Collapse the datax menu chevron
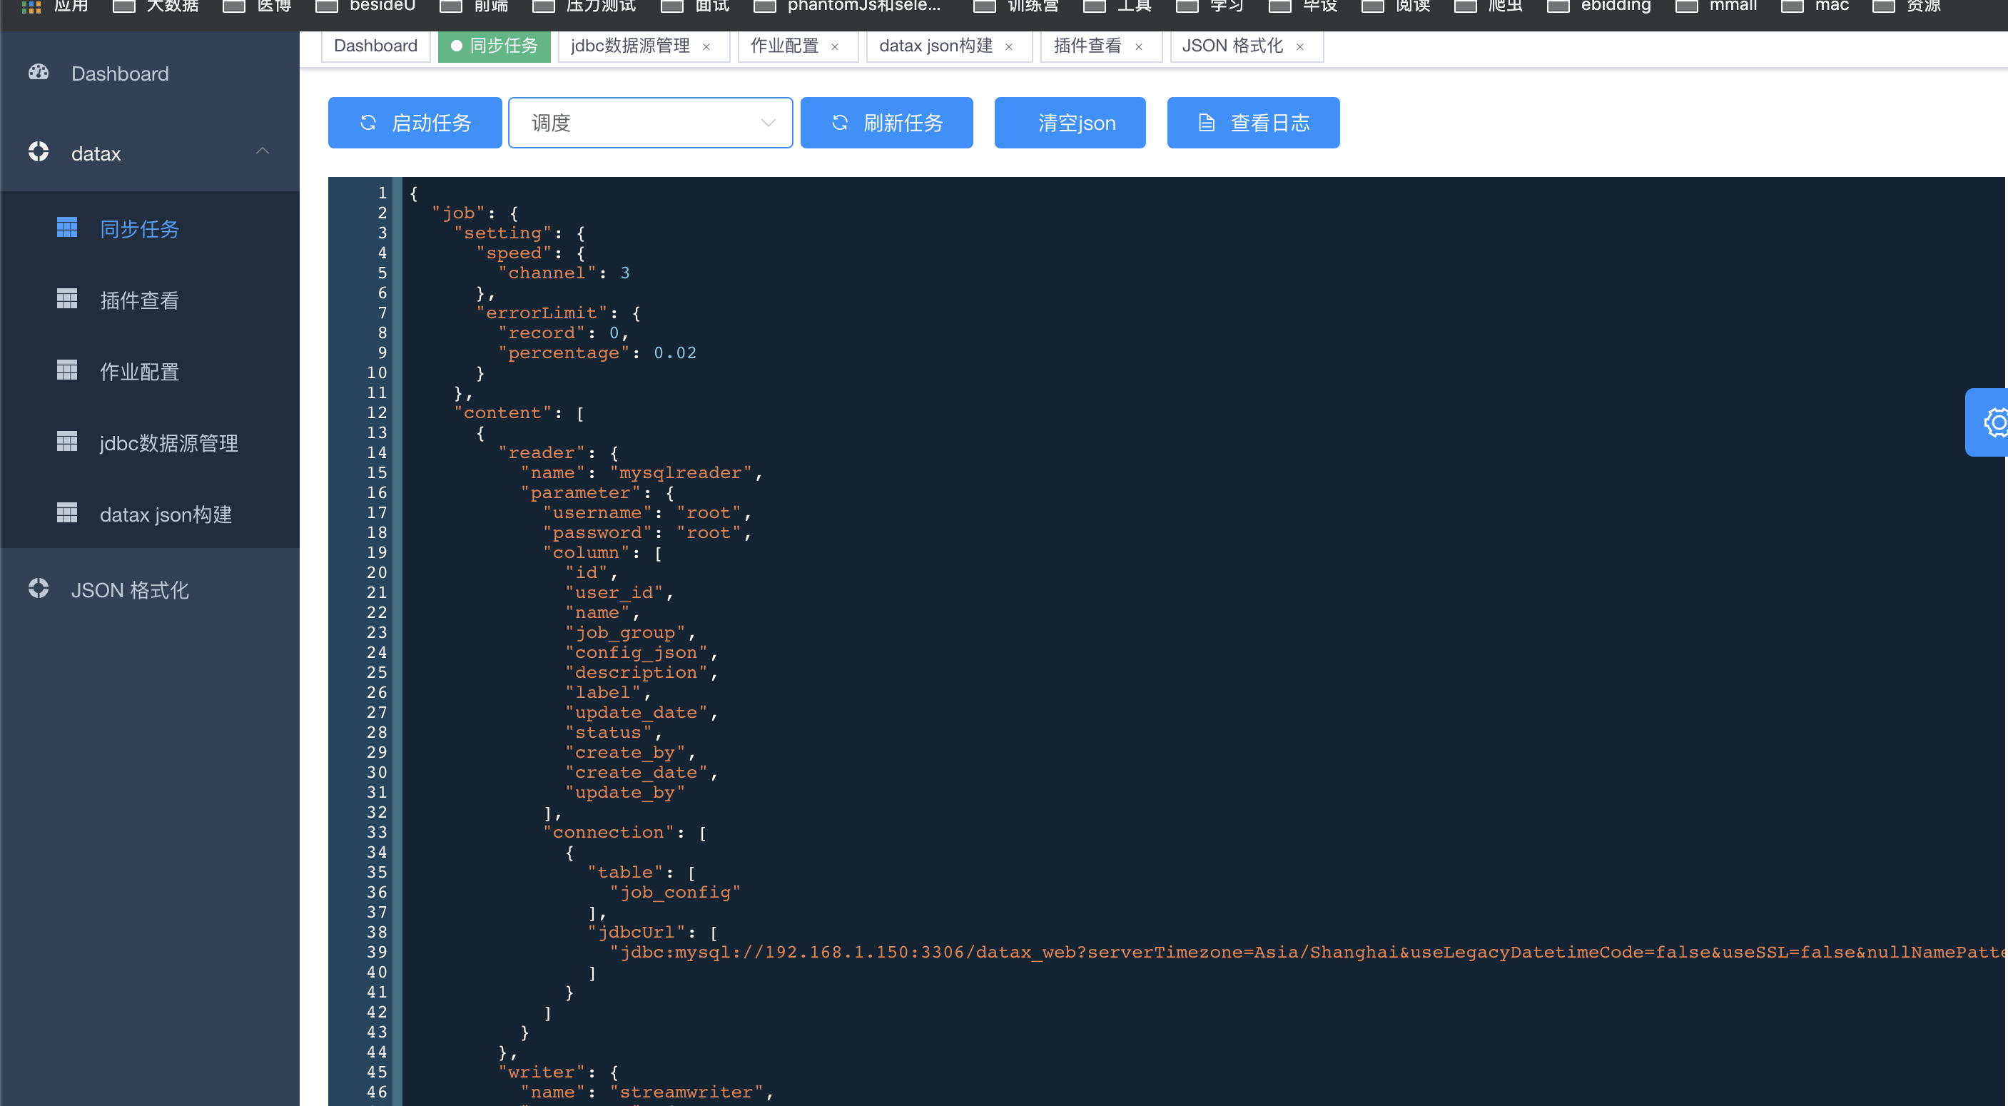Screen dimensions: 2008x1106 pyautogui.click(x=263, y=151)
